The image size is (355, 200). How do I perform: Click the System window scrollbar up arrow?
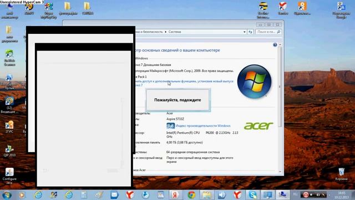(280, 44)
